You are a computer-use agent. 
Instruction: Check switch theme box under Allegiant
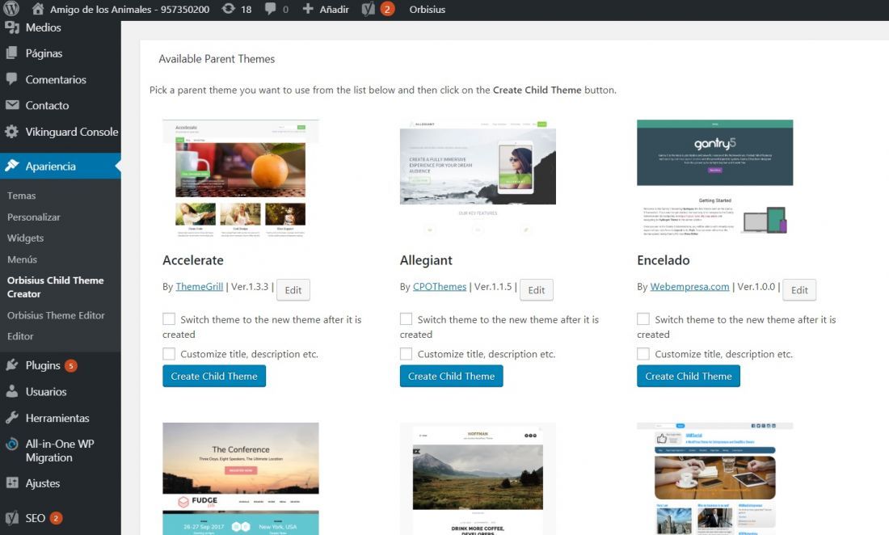point(406,319)
